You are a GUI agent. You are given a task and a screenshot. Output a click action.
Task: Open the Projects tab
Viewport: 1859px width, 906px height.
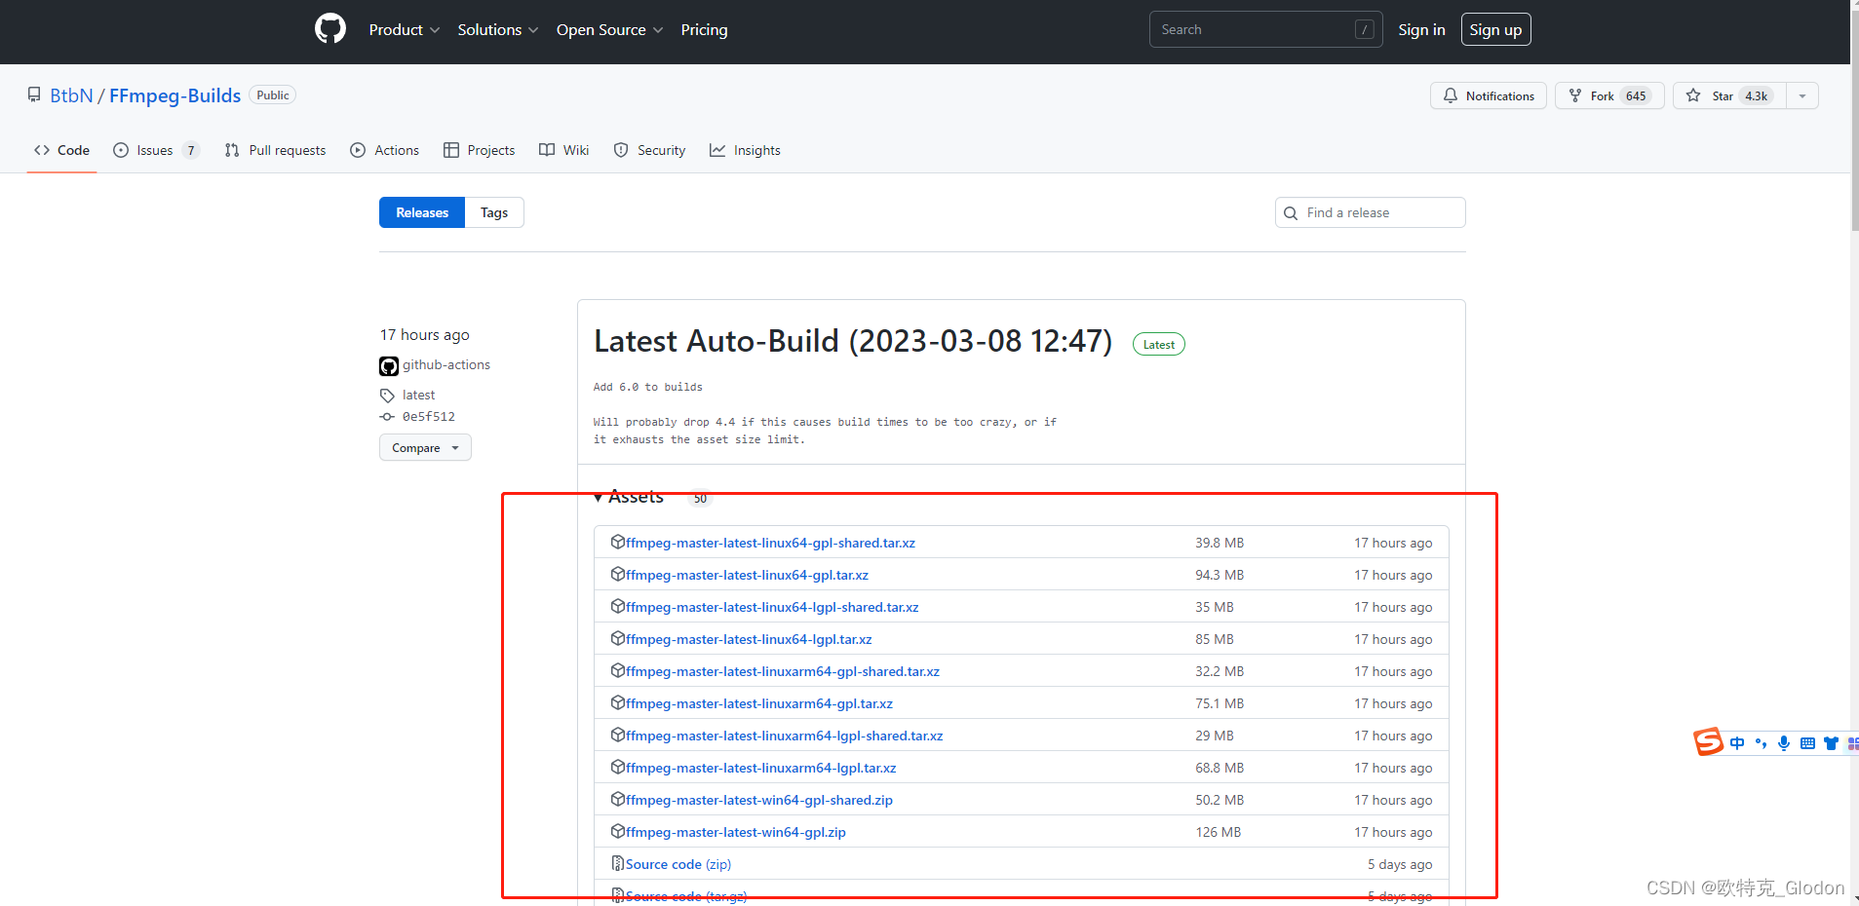point(479,150)
